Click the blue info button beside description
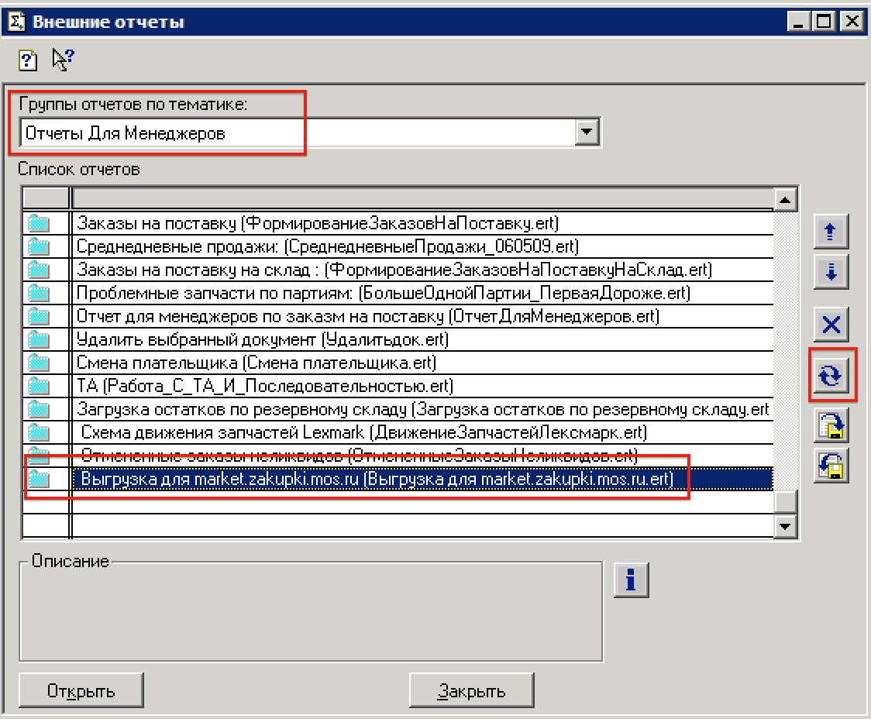 coord(631,580)
